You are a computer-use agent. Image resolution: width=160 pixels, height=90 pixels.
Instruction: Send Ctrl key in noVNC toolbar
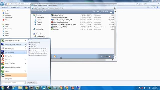[x=93, y=12]
